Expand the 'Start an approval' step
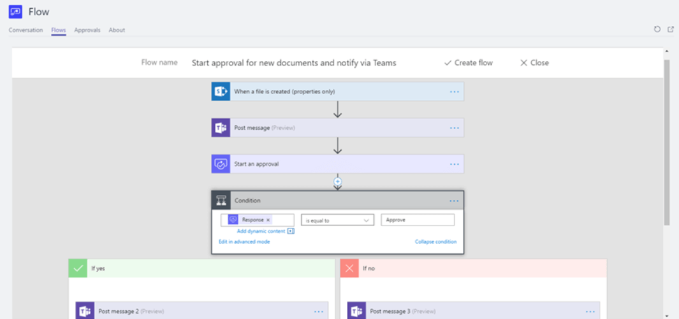 pos(338,164)
